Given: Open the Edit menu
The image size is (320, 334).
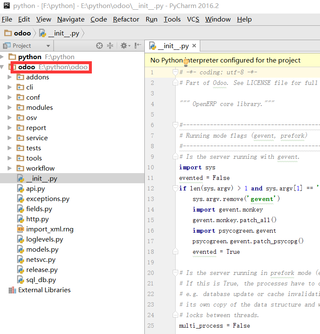Looking at the screenshot, I should click(x=24, y=19).
